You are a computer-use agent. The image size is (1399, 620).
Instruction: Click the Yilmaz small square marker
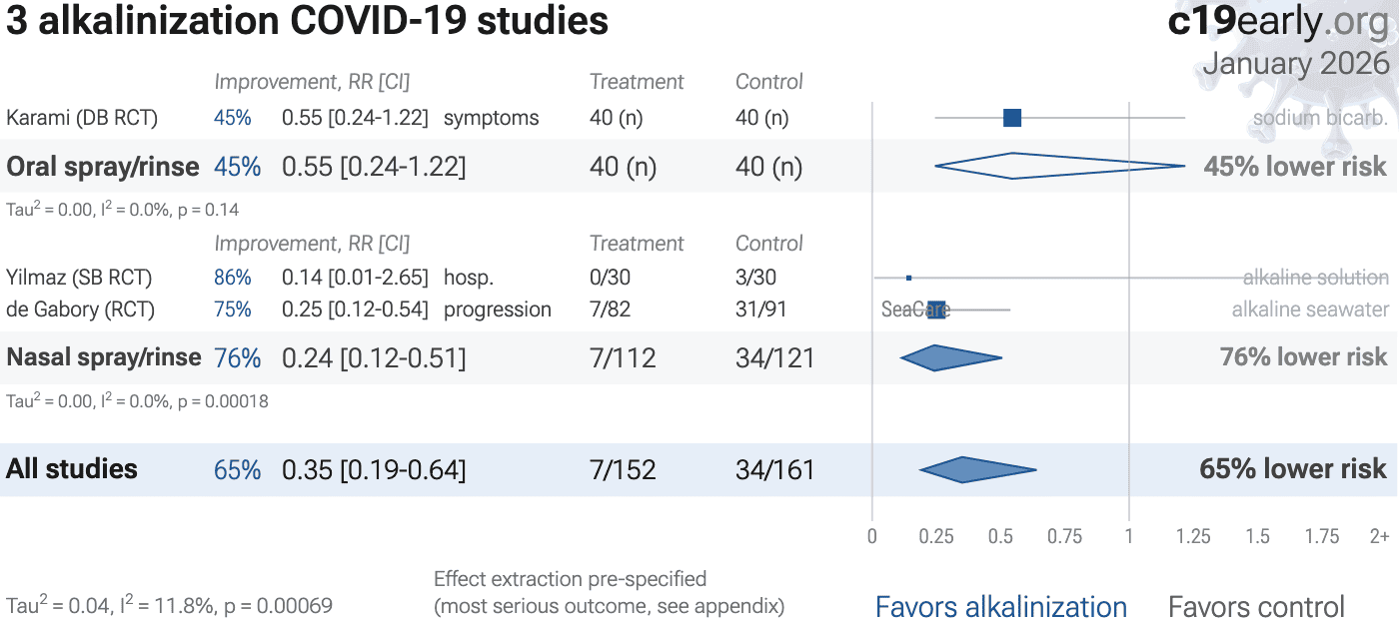coord(908,278)
